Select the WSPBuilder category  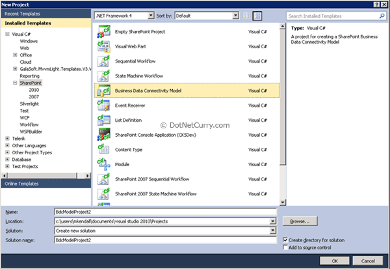(31, 132)
